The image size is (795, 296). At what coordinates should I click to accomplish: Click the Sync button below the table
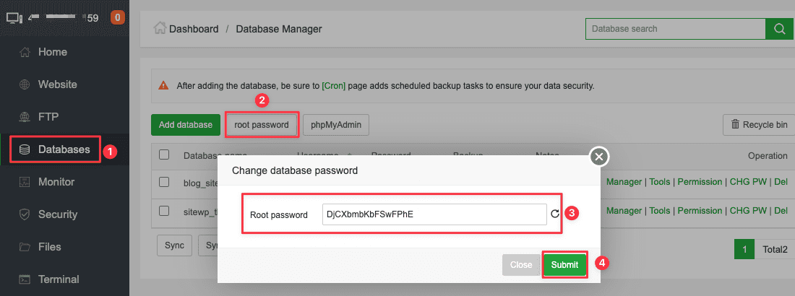pyautogui.click(x=174, y=245)
